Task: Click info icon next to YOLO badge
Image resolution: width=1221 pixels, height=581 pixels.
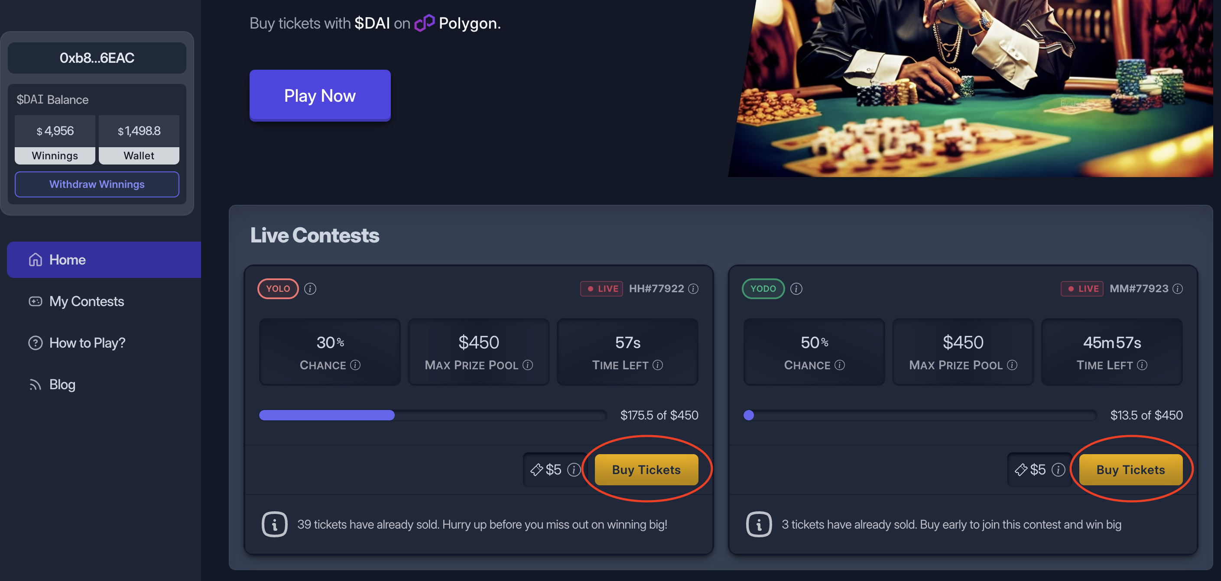Action: (x=310, y=289)
